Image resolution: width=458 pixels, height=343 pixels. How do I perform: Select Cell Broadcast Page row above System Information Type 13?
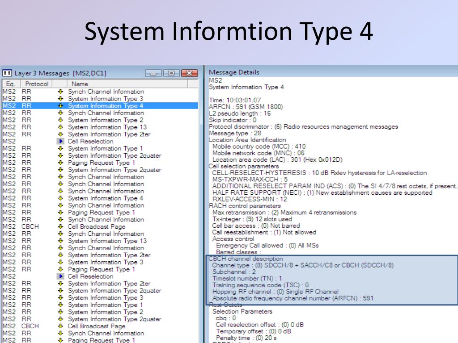click(100, 226)
